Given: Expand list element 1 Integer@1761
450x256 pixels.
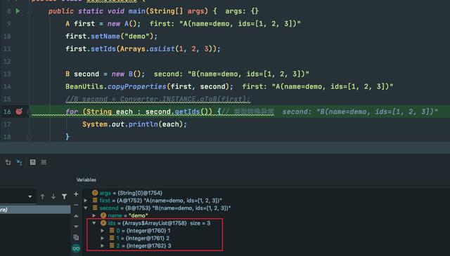Looking at the screenshot, I should (x=103, y=238).
